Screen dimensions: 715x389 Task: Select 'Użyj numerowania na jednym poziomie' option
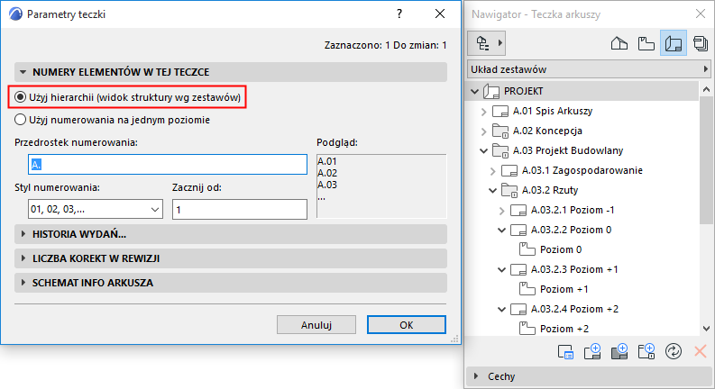click(x=21, y=119)
